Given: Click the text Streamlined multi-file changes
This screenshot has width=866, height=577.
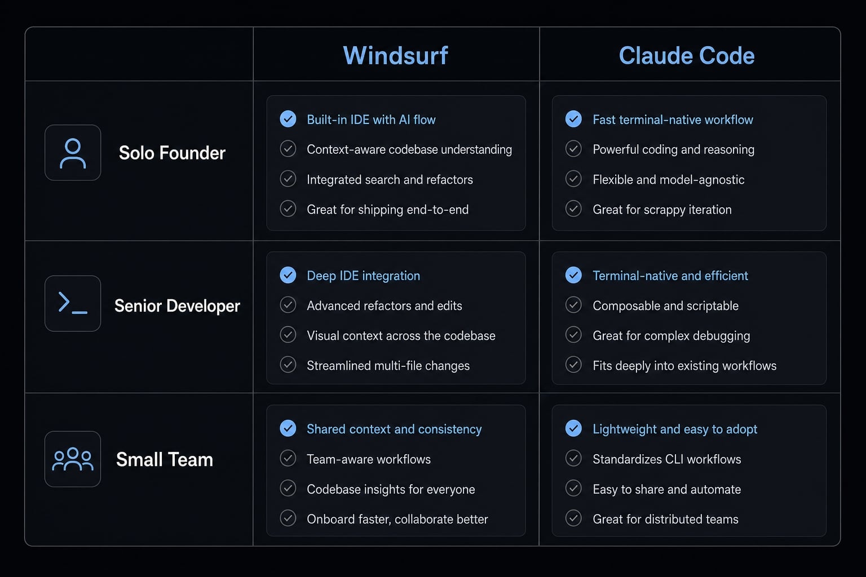Looking at the screenshot, I should (x=388, y=366).
